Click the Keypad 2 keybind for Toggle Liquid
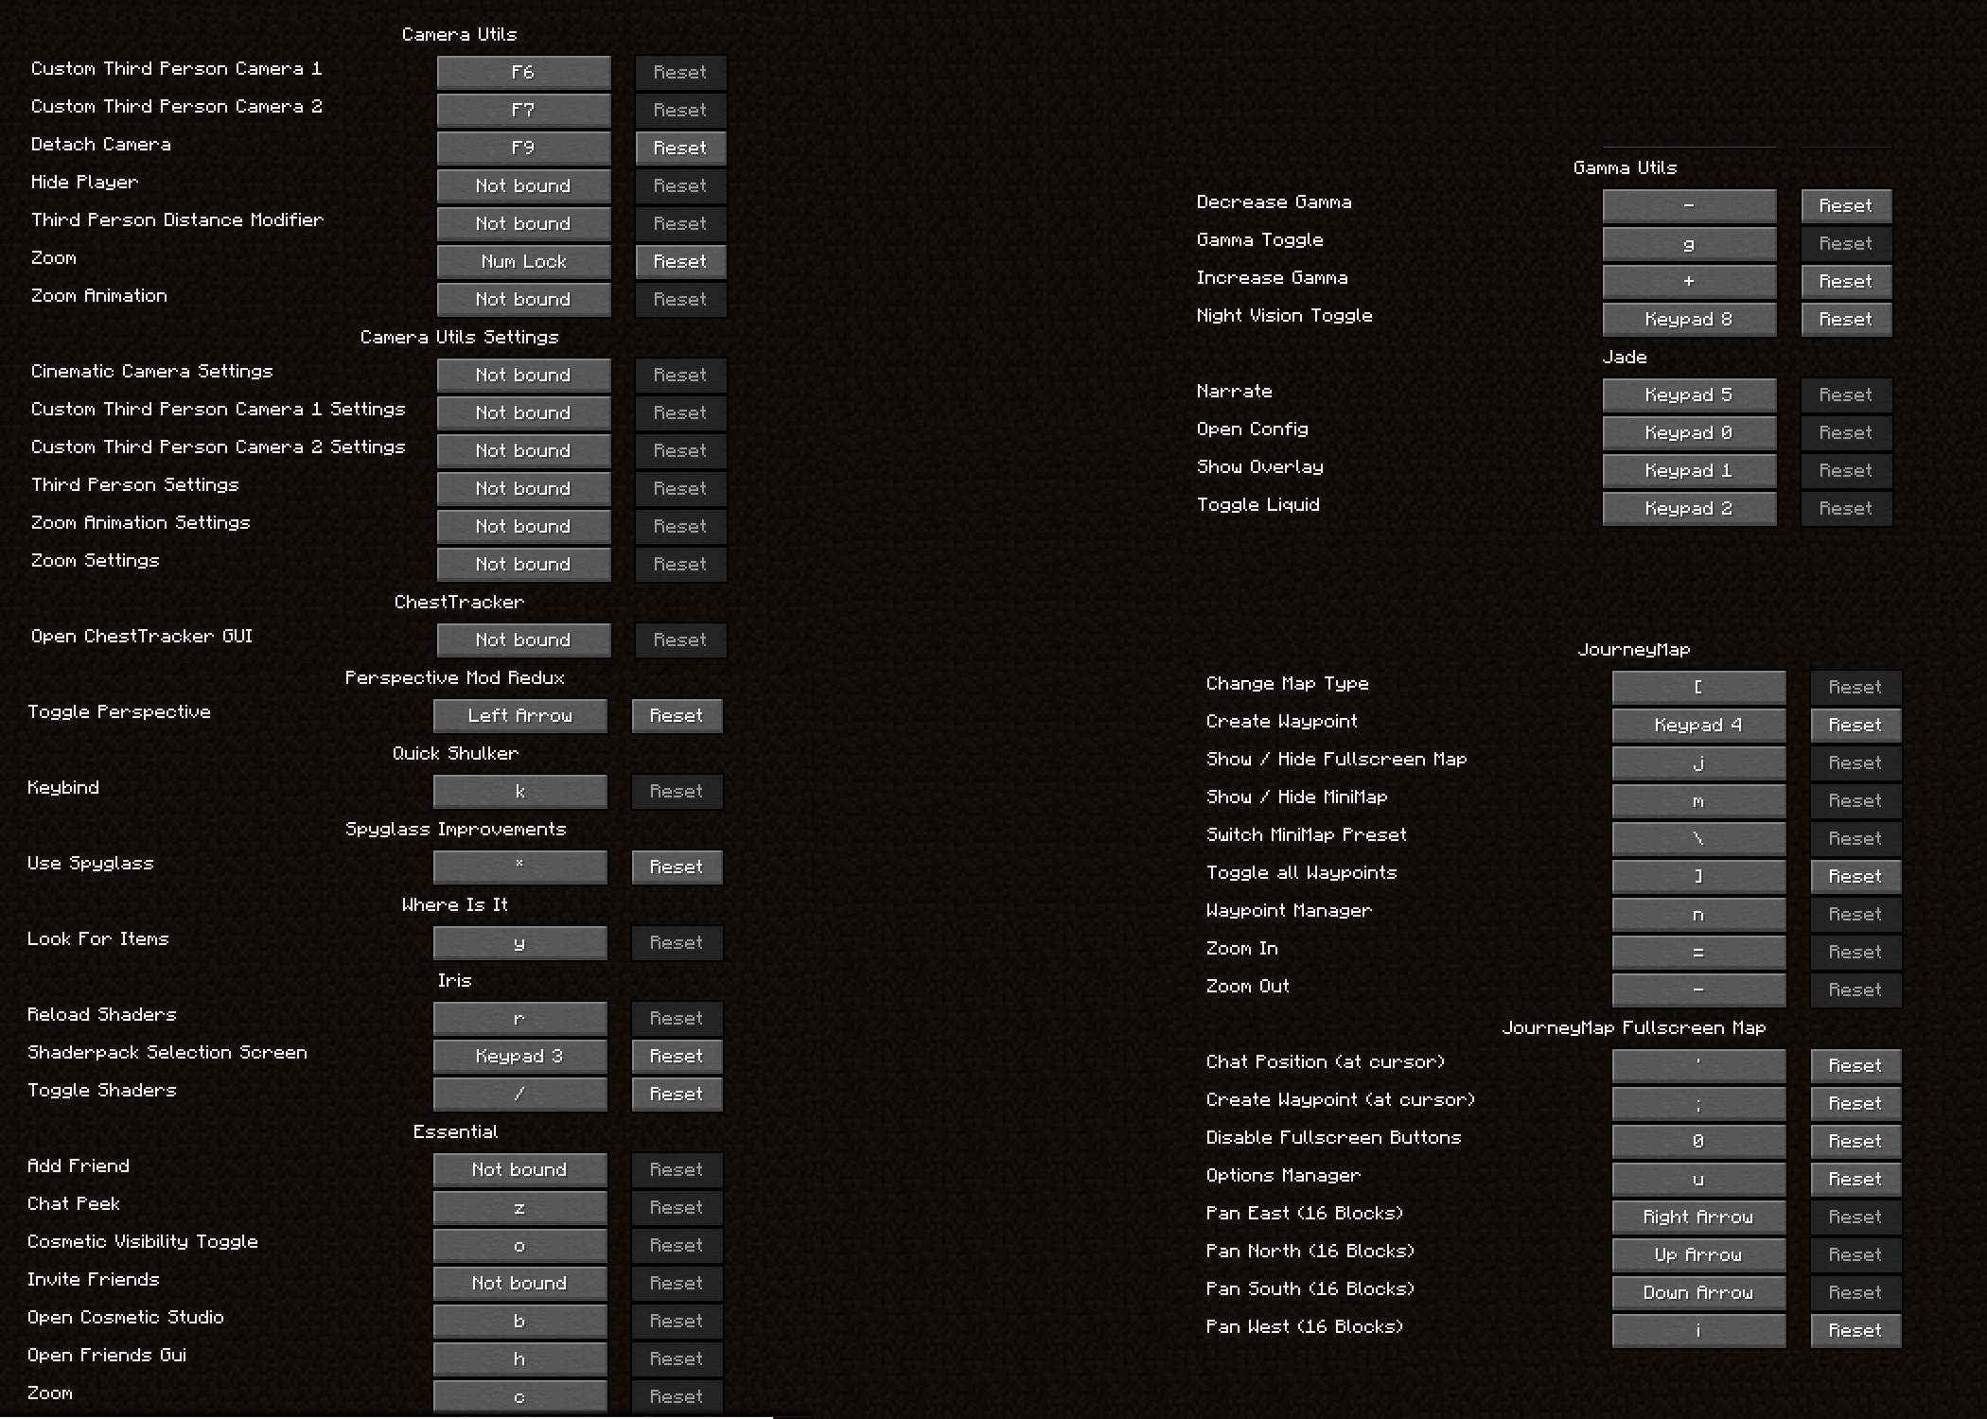This screenshot has width=1987, height=1419. [1689, 509]
